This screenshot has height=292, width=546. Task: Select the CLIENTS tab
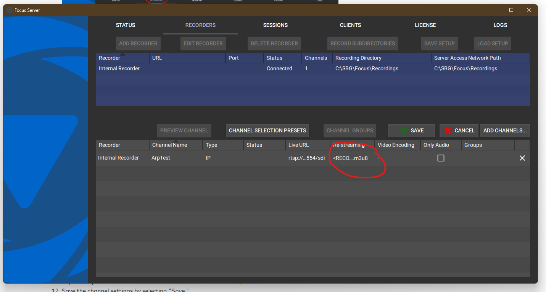pyautogui.click(x=350, y=25)
